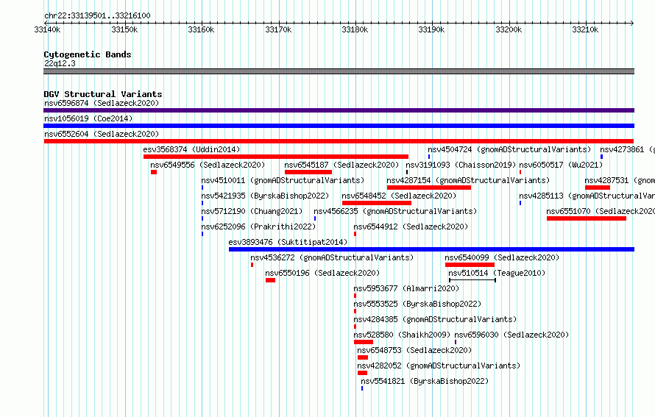The width and height of the screenshot is (655, 417).
Task: Select the red bar under nsv6548753
Action: tap(363, 357)
